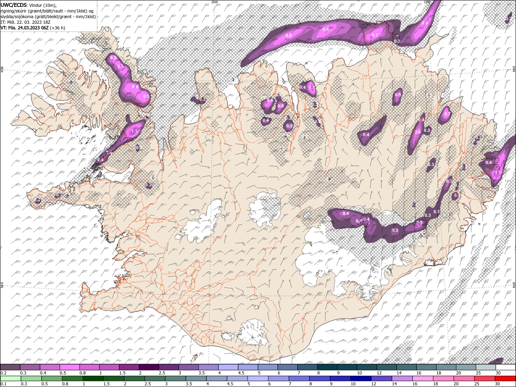
Task: Select the pale green 0.1 rain legend swatch
Action: coord(10,379)
